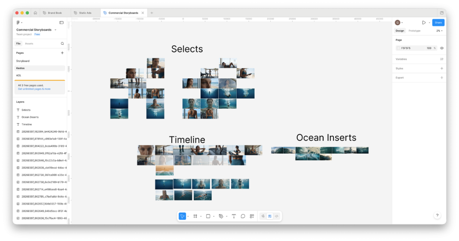The height and width of the screenshot is (241, 459).
Task: Select the Frame tool
Action: 195,216
